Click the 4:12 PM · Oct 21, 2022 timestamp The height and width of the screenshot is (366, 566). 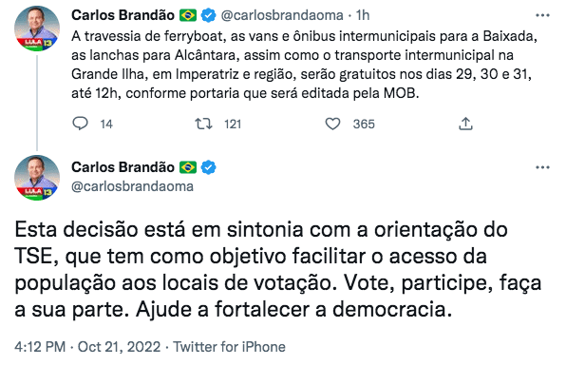point(87,347)
